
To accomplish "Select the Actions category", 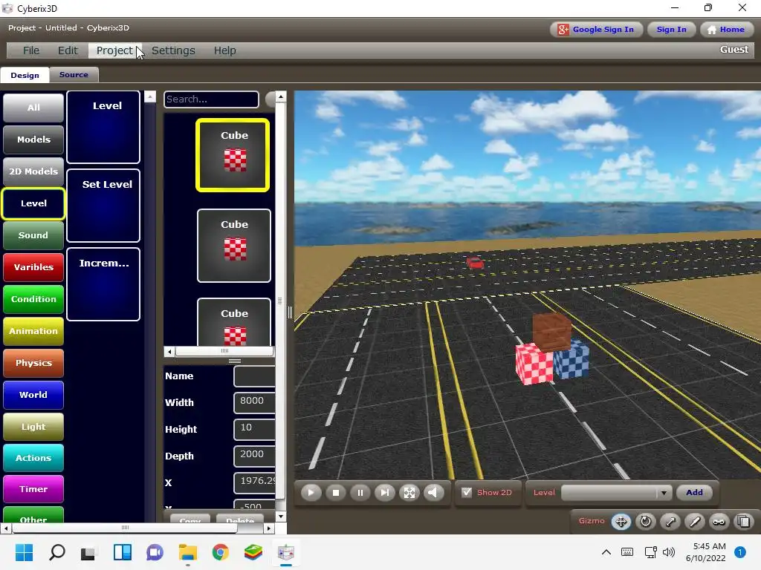I will pos(33,458).
